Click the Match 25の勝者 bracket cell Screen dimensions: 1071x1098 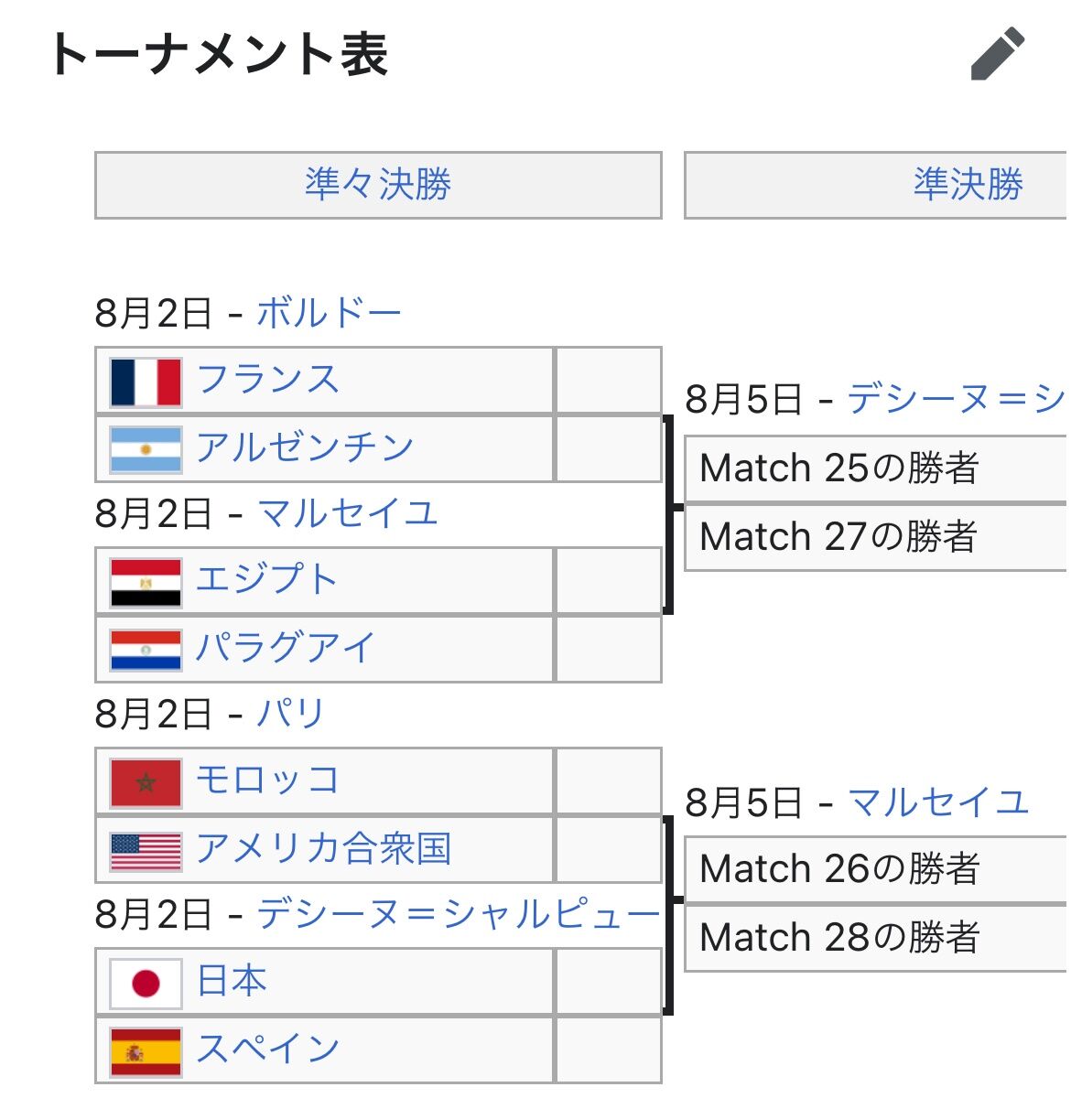pyautogui.click(x=874, y=468)
